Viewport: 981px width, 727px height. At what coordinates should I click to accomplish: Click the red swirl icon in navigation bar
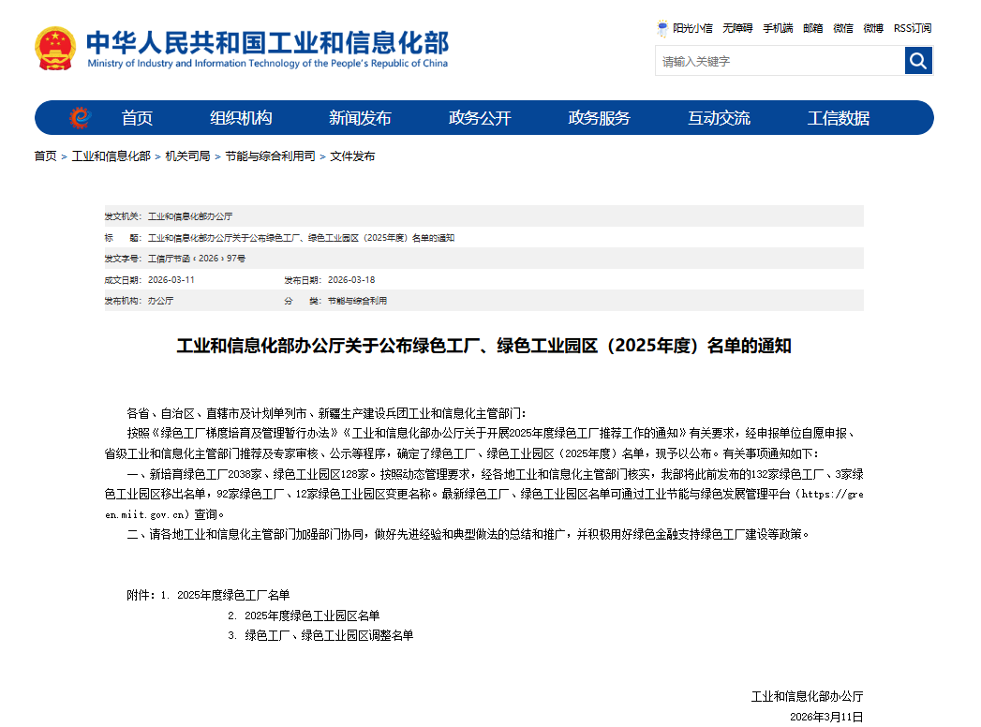pos(80,118)
